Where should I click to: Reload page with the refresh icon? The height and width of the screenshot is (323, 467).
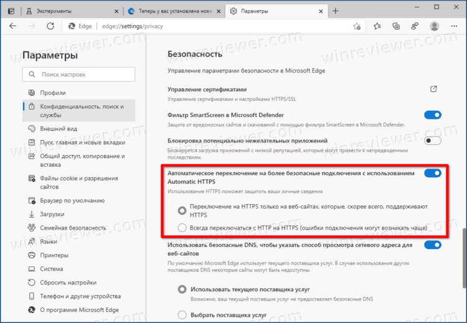point(50,26)
